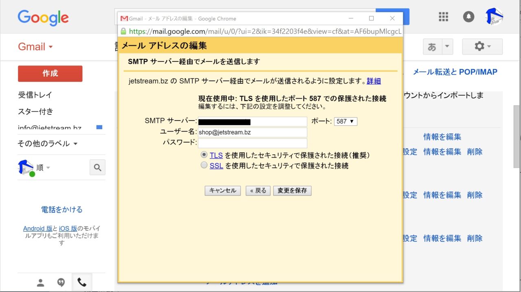
Task: Click the 変更を保存 button
Action: [x=292, y=191]
